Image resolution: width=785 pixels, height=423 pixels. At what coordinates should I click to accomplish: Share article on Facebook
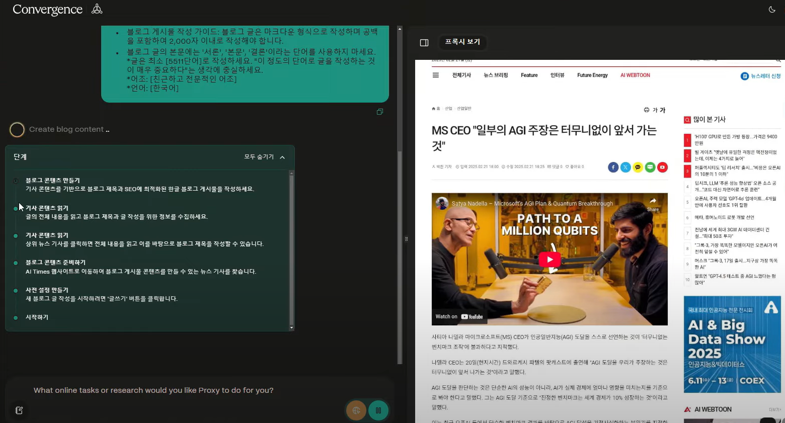[613, 167]
